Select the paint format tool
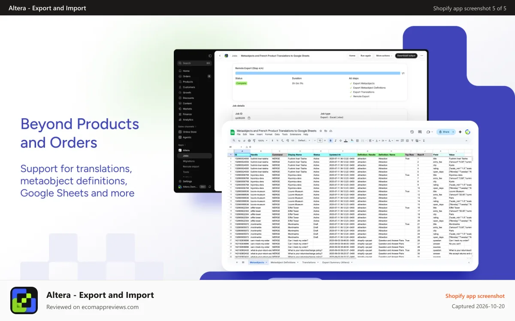Screen dimensions: 515x321 pyautogui.click(x=254, y=140)
